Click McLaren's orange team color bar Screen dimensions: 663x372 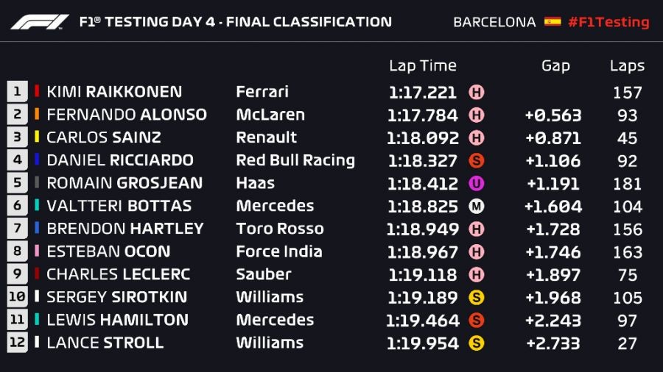[x=36, y=115]
